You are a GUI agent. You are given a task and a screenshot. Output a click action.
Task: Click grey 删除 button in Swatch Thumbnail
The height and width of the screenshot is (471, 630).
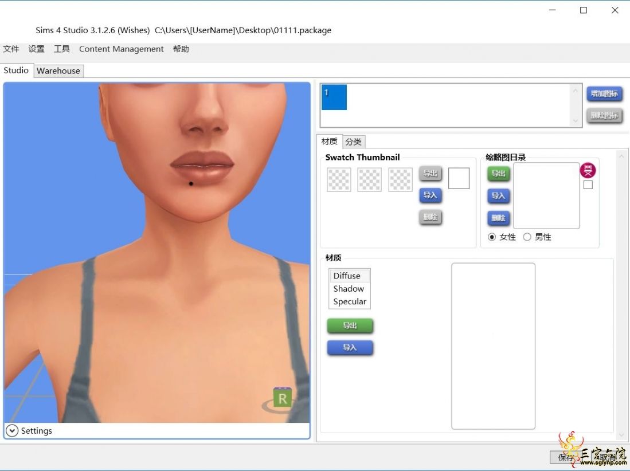point(431,217)
